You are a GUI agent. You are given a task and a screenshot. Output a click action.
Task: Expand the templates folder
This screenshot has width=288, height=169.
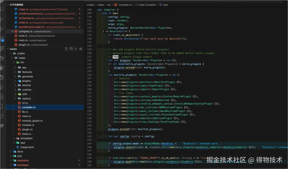[14, 138]
